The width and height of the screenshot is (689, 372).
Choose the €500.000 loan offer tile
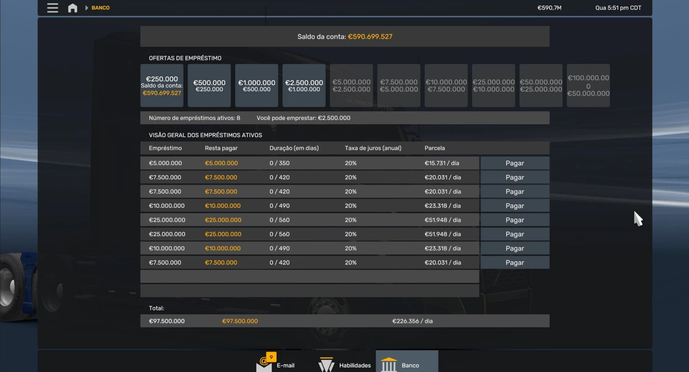tap(209, 85)
